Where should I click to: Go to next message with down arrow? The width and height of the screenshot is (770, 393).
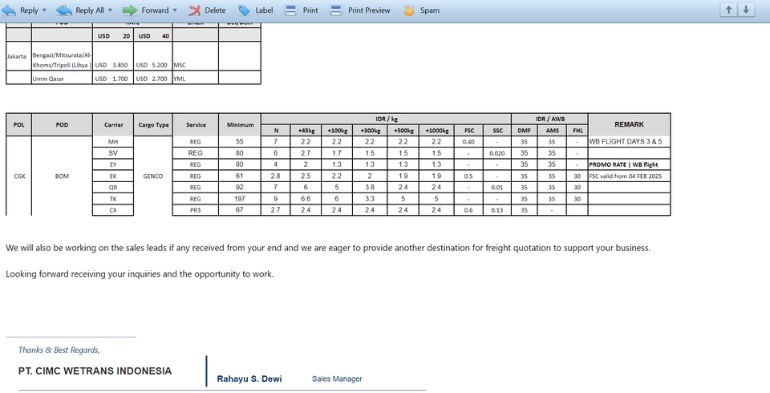pos(746,10)
